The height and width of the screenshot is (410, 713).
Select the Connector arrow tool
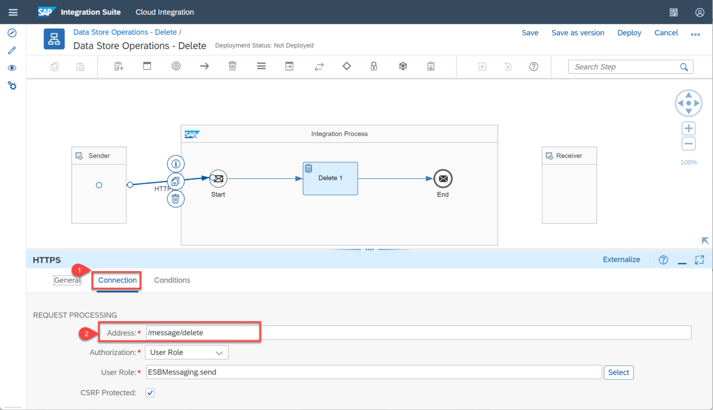(204, 66)
